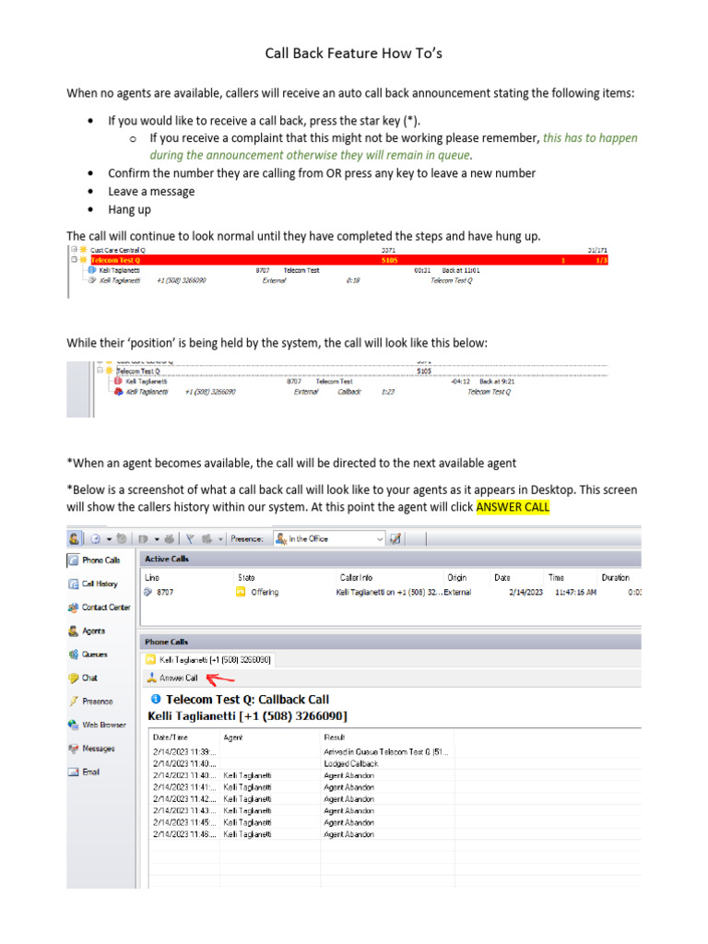Click the Active Calls panel header
708x944 pixels.
[391, 559]
